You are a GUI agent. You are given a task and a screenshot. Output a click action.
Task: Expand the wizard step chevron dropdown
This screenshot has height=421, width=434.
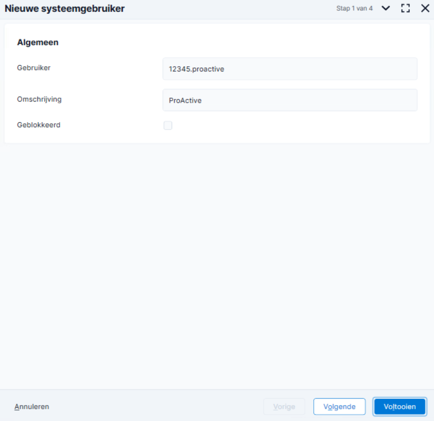pyautogui.click(x=386, y=8)
